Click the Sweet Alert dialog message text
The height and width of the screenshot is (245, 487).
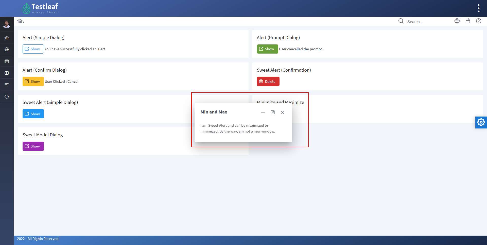(238, 128)
